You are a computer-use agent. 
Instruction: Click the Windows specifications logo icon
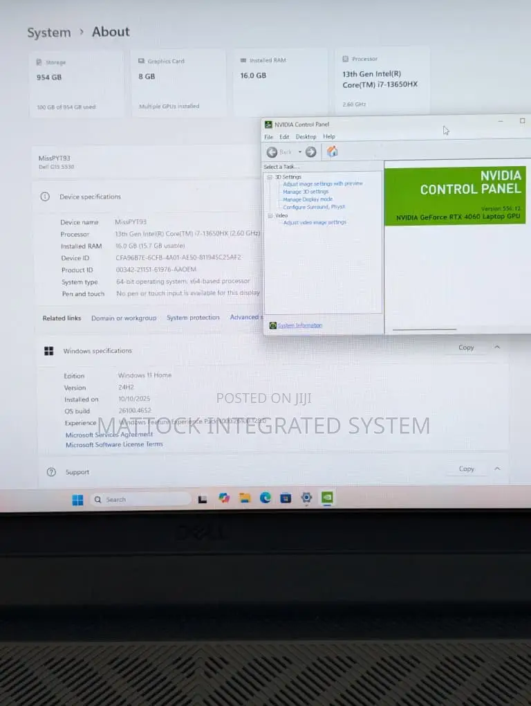49,351
